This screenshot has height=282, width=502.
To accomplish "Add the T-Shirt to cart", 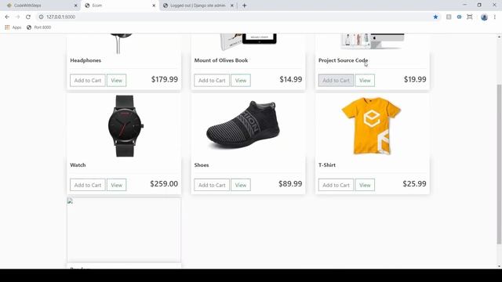I will click(336, 185).
